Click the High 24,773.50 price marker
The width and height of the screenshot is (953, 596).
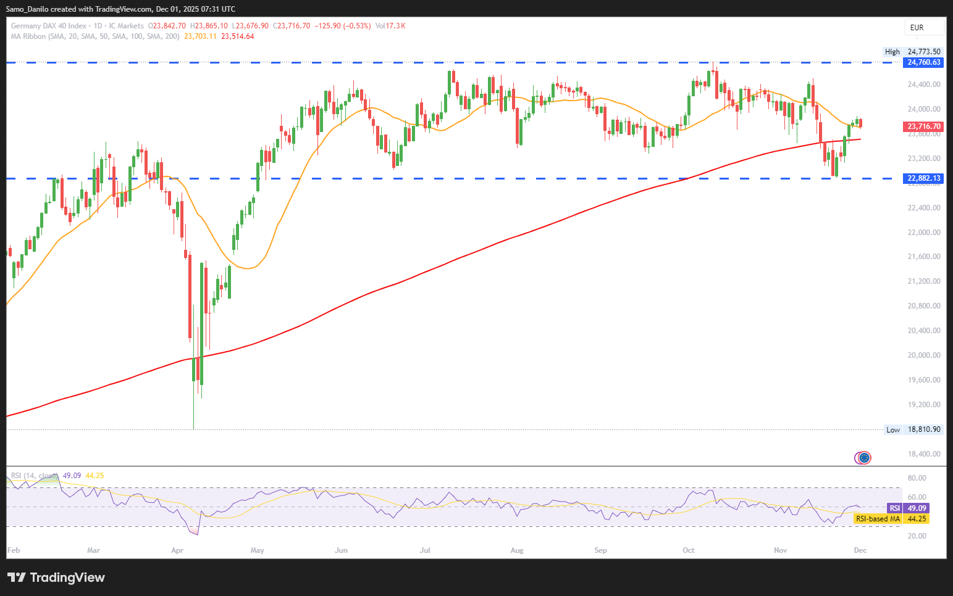(x=913, y=52)
